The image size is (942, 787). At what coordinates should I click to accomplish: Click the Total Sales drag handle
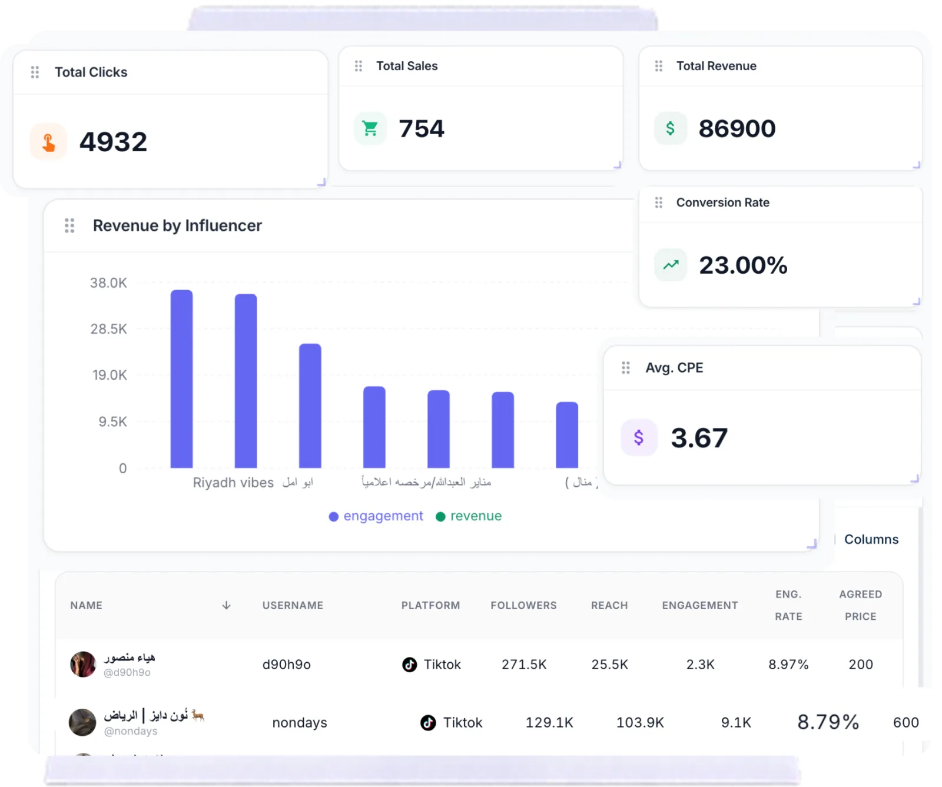(358, 66)
